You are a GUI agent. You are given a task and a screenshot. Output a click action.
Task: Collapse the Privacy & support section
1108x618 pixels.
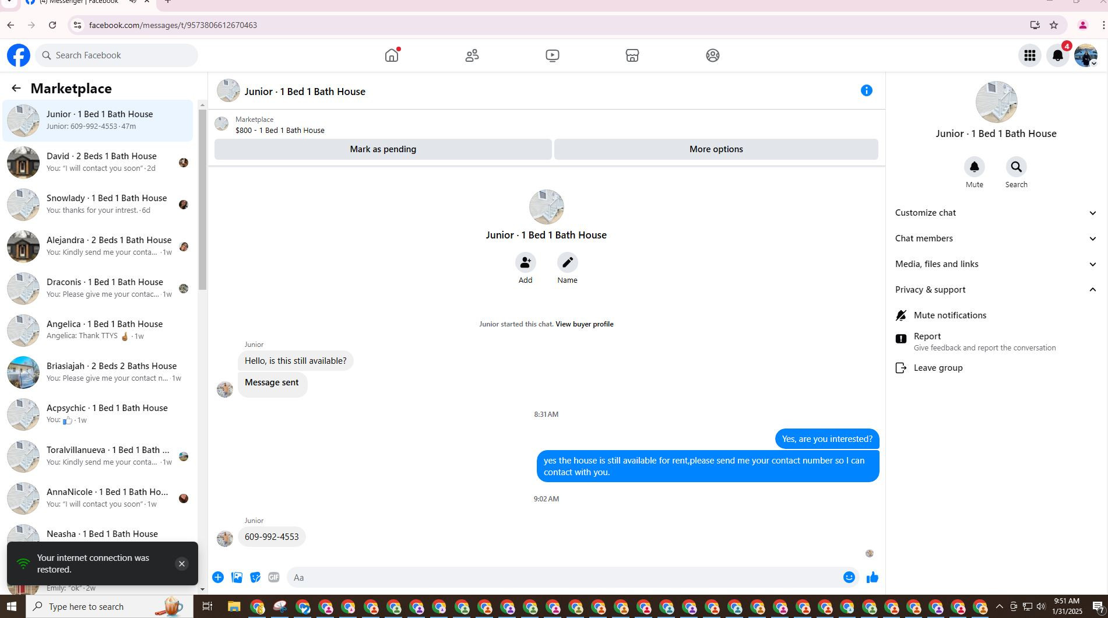(997, 290)
